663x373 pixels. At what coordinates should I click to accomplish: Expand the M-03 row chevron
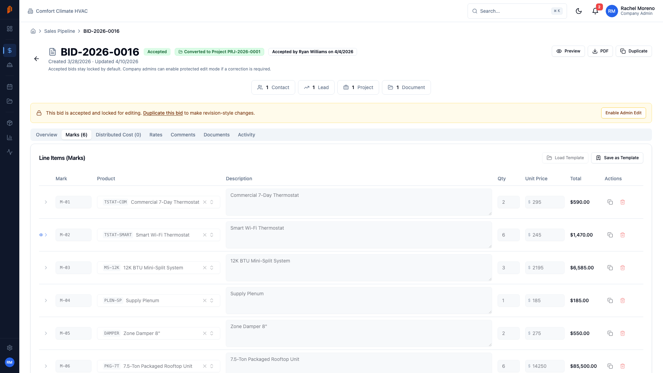[x=46, y=268]
